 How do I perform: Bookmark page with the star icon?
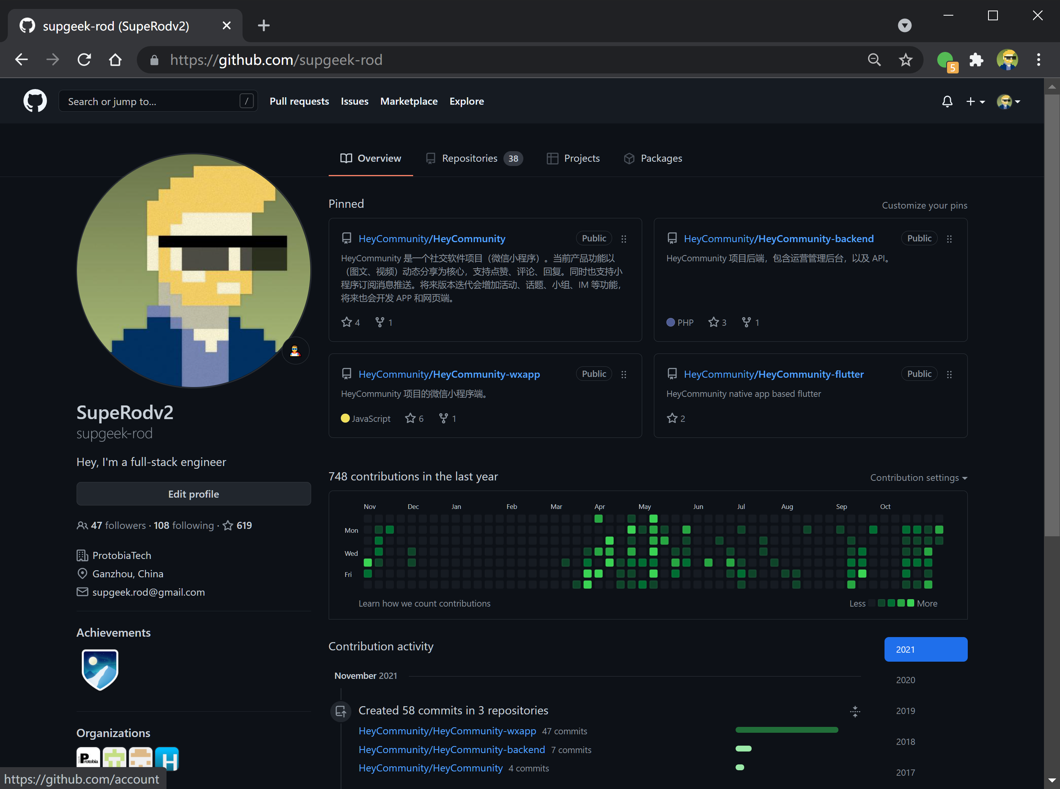click(905, 60)
